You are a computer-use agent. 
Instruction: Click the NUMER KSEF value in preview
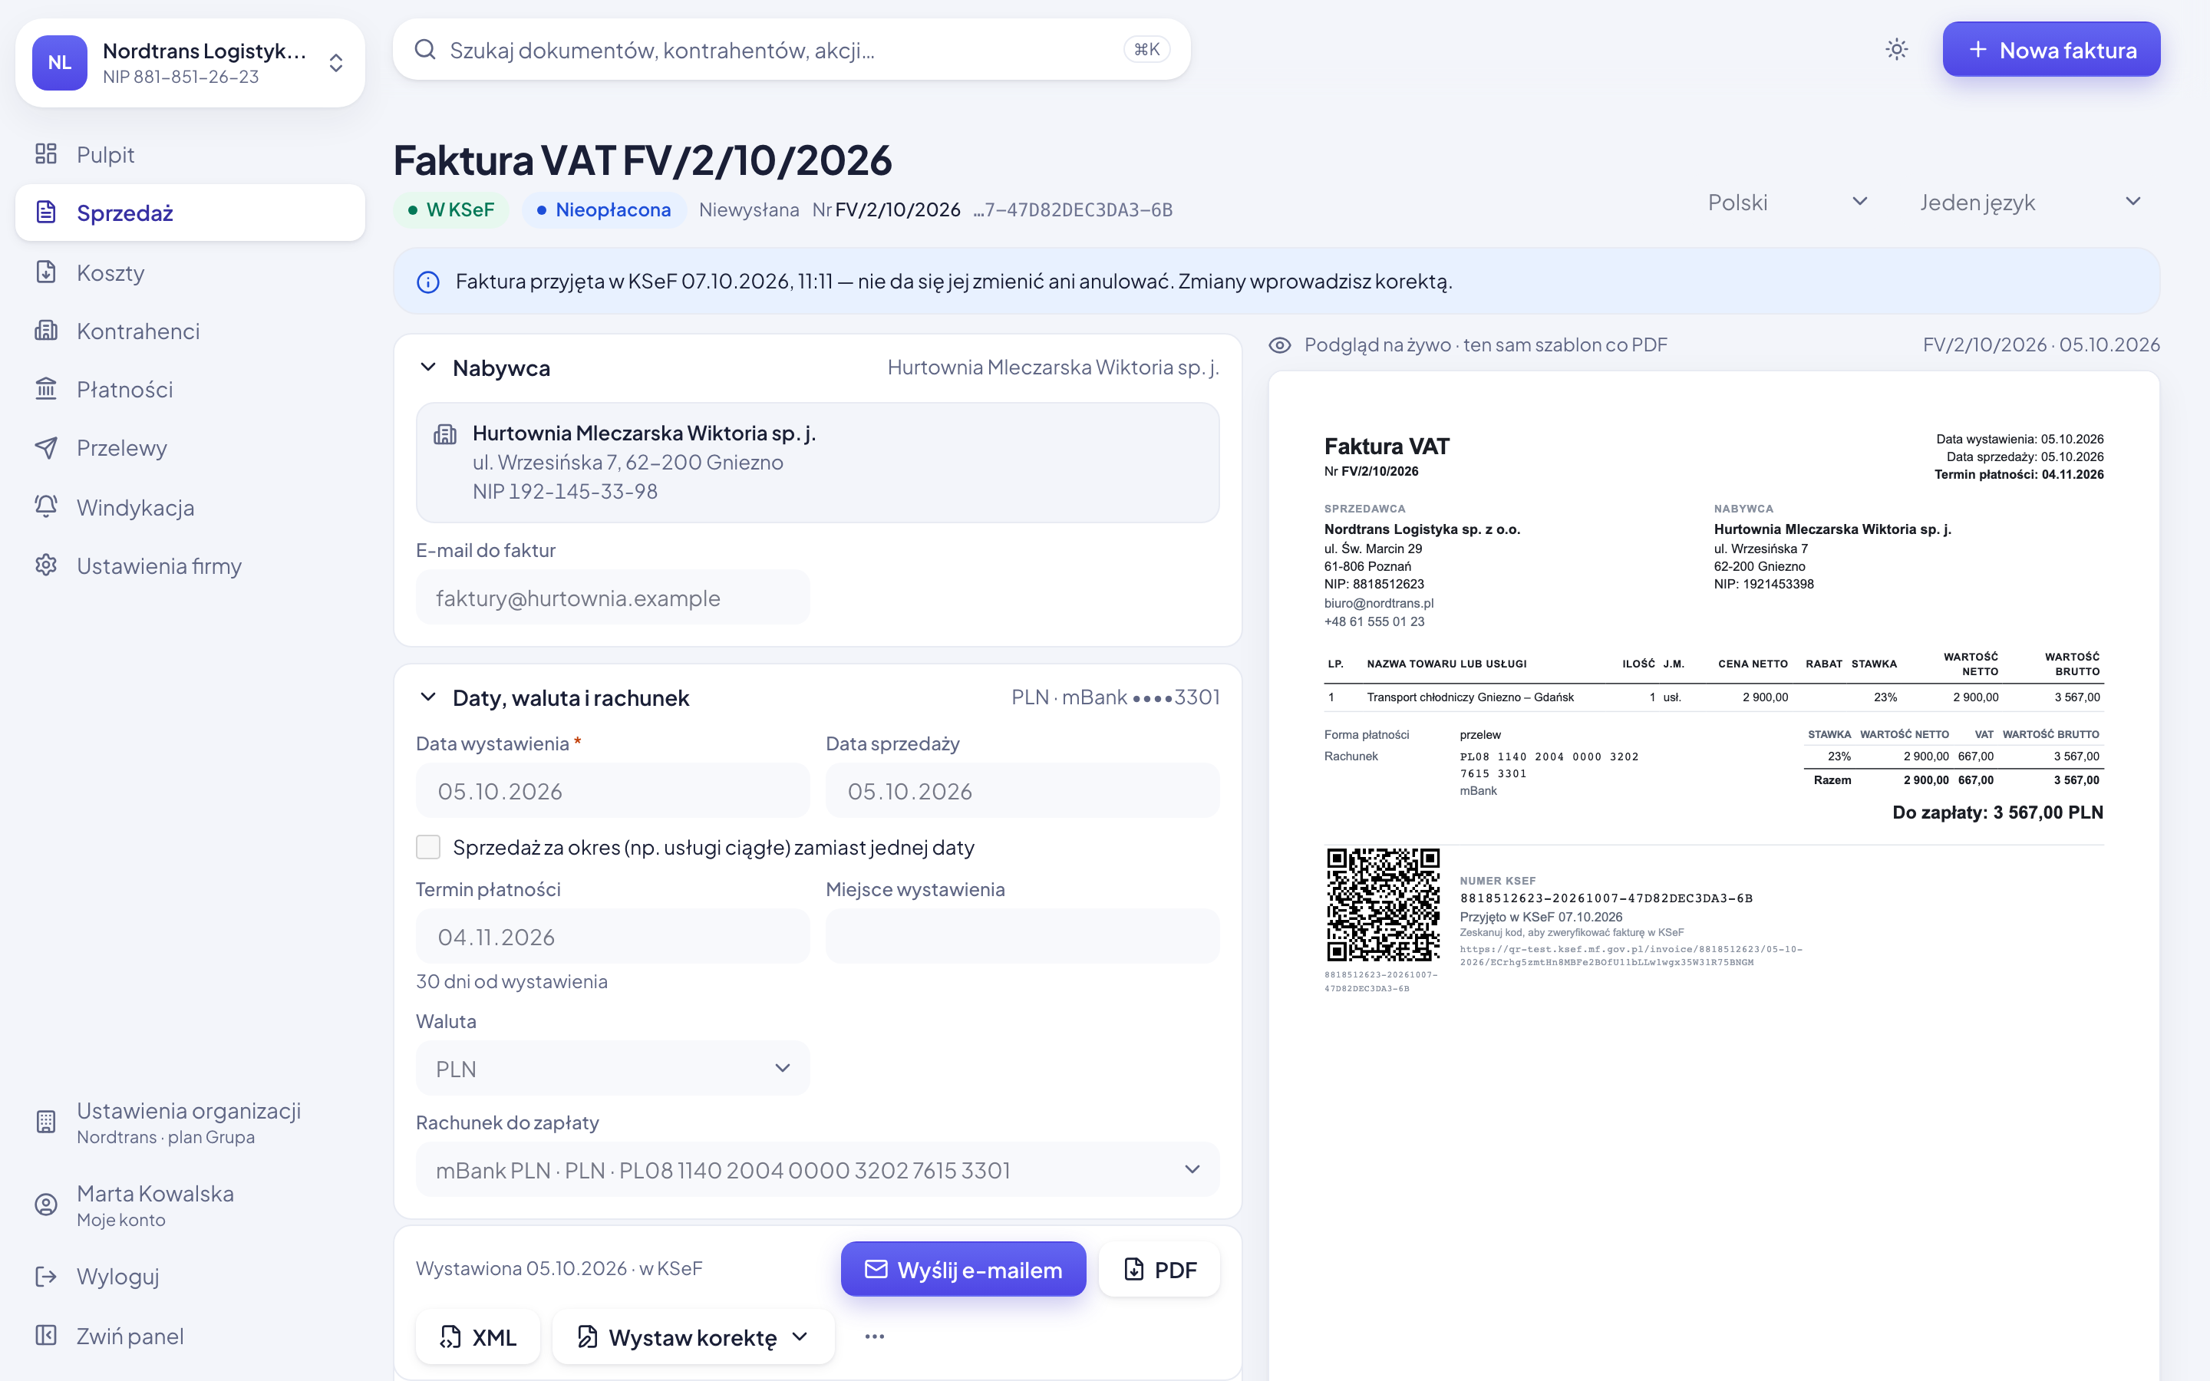(1605, 898)
